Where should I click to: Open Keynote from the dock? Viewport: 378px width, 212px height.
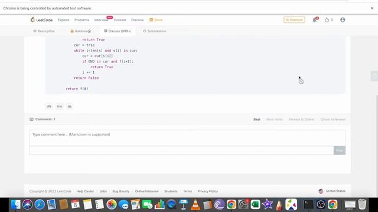point(184,204)
